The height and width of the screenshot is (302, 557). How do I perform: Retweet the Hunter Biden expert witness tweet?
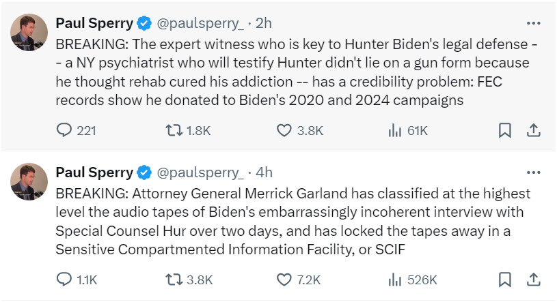tap(176, 130)
